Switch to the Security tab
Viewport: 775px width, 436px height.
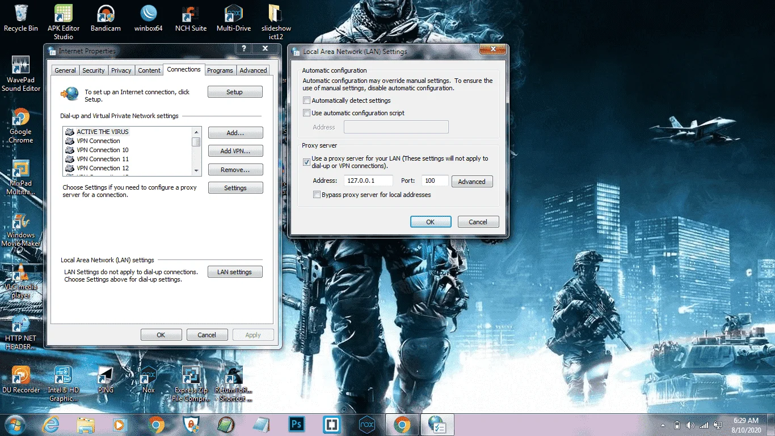coord(94,70)
